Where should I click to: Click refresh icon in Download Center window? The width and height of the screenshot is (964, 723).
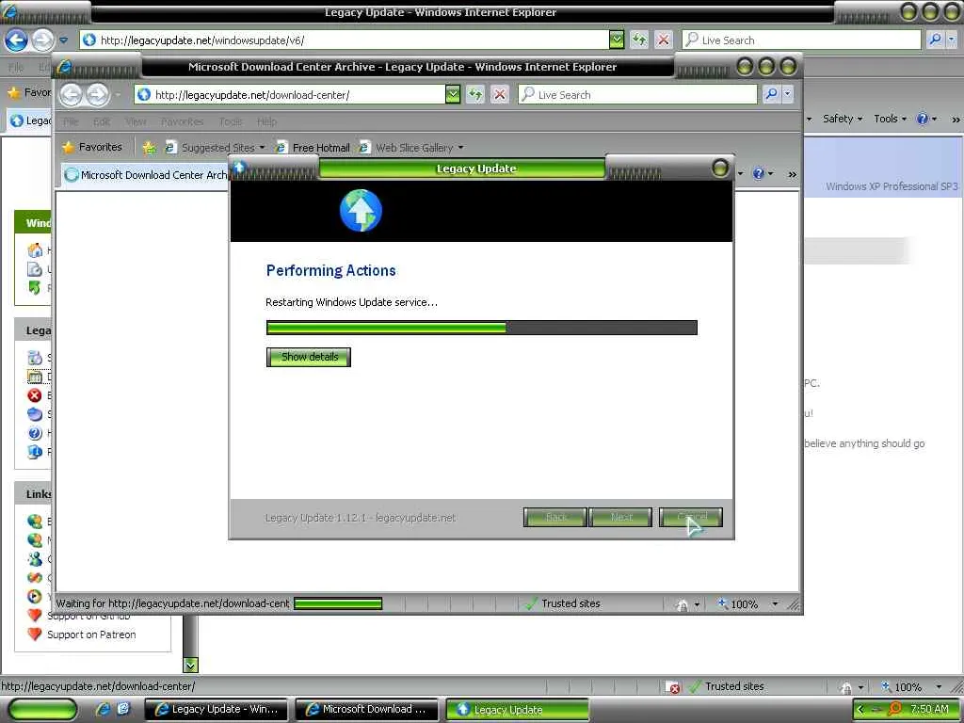(x=475, y=95)
